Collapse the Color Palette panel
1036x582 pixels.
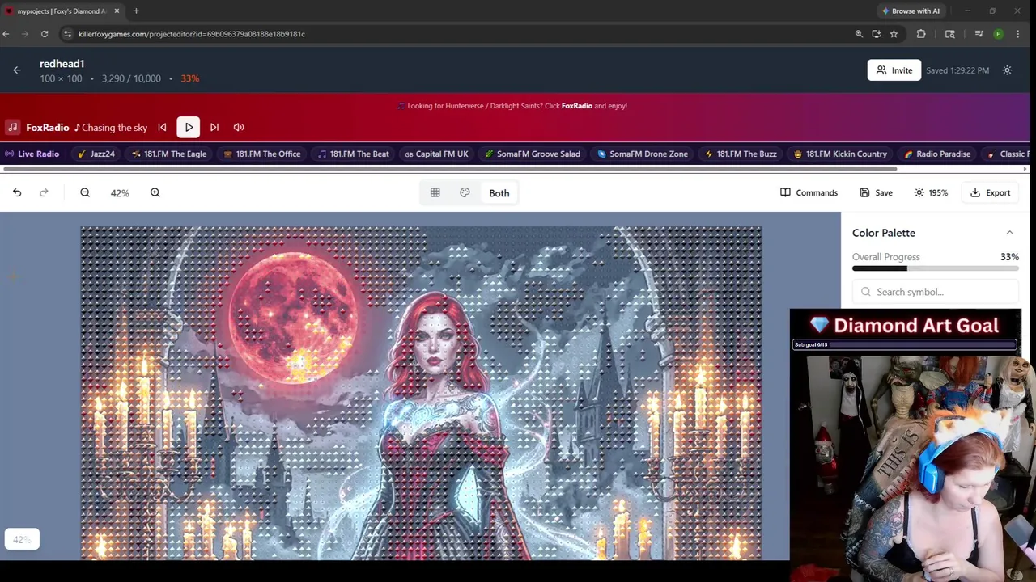point(1009,233)
